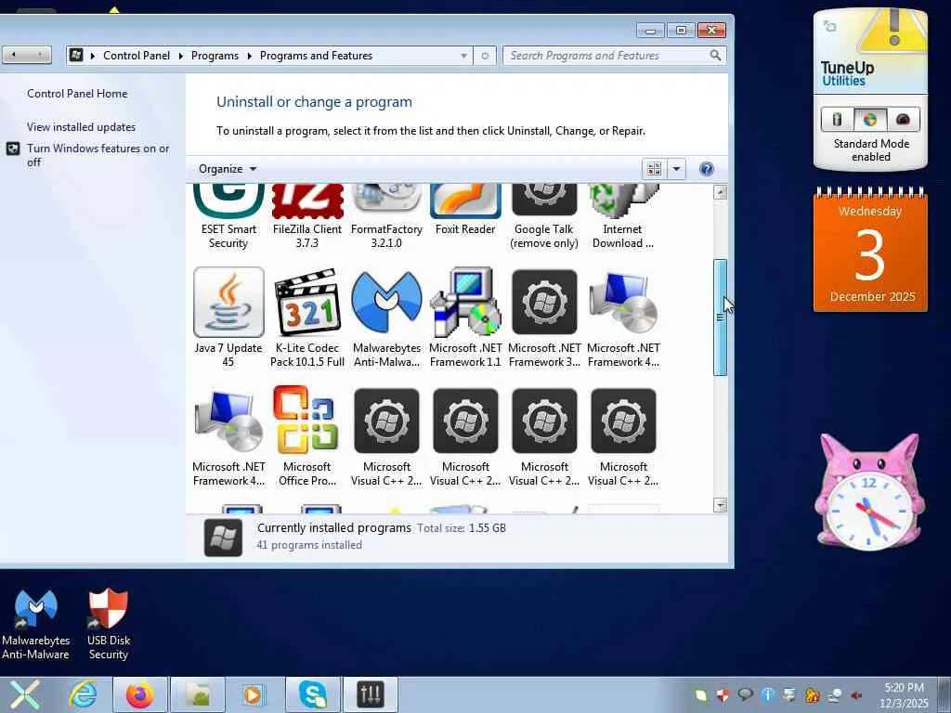This screenshot has width=951, height=713.
Task: Open media player taskbar icon
Action: [x=253, y=694]
